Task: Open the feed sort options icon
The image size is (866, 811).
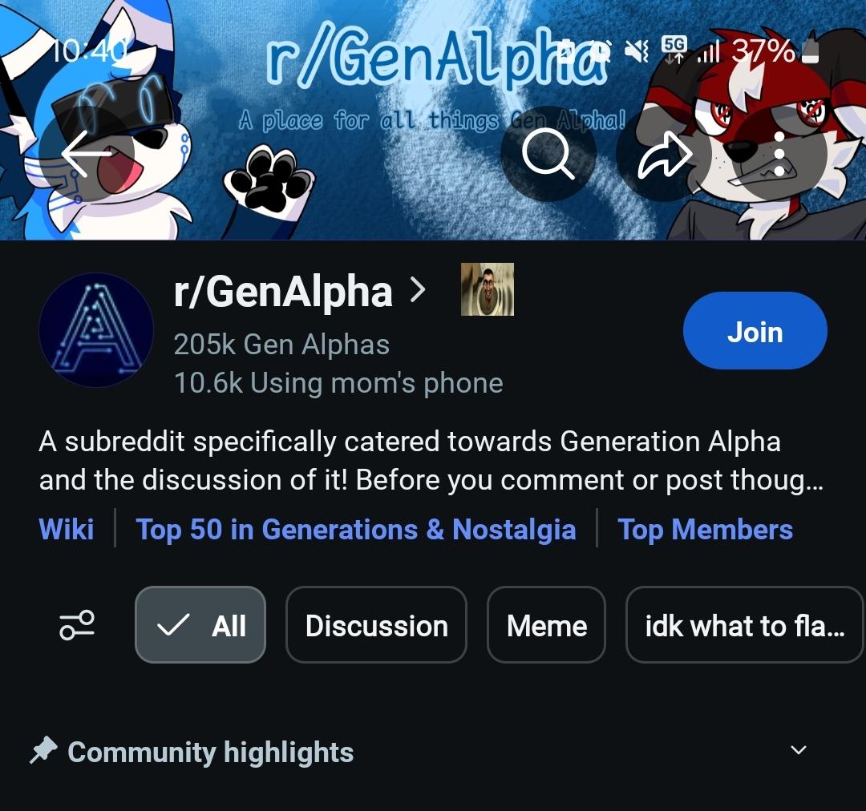Action: pyautogui.click(x=77, y=625)
